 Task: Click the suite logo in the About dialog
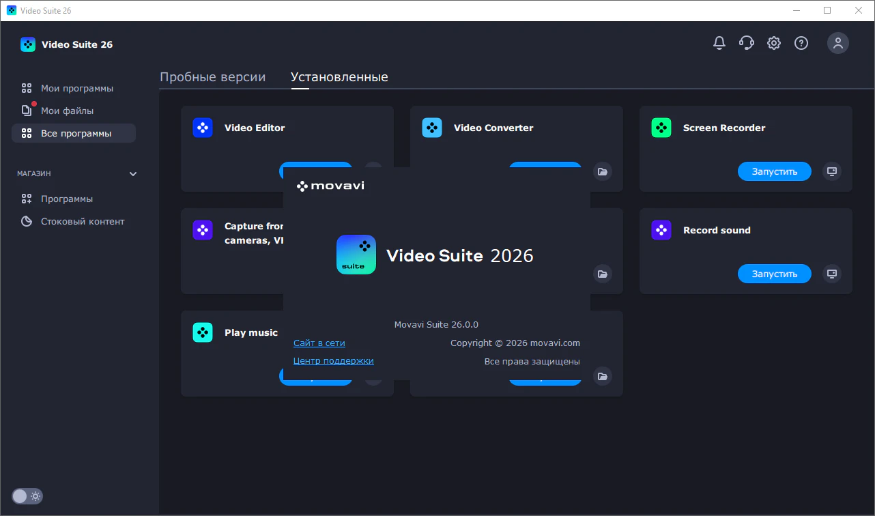(x=356, y=255)
